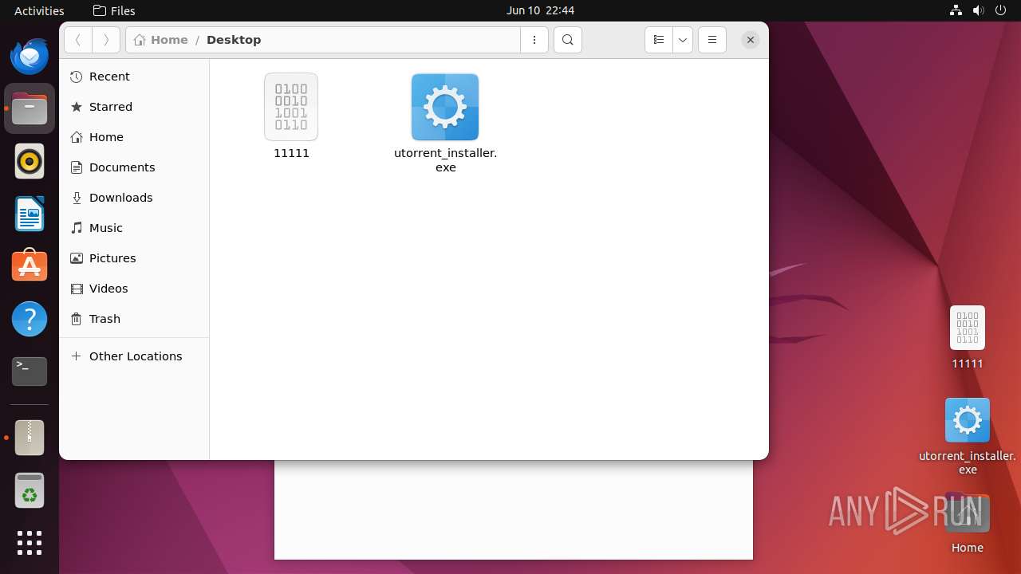Open Videos in the sidebar
This screenshot has height=574, width=1021.
134,289
